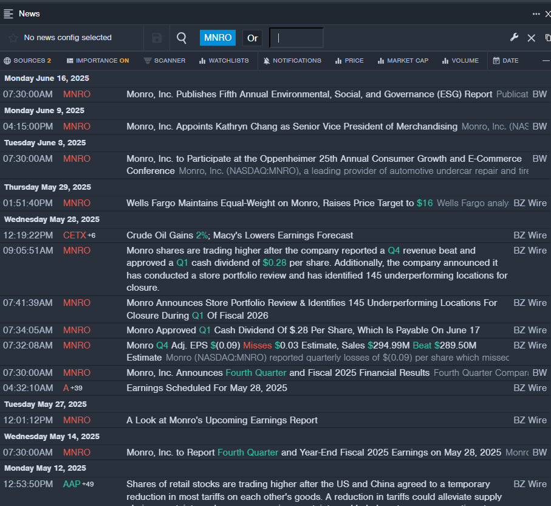Click the +39 additional tickers badge
Image resolution: width=551 pixels, height=506 pixels.
[77, 388]
